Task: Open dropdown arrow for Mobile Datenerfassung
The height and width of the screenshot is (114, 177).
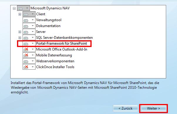Action: [33, 55]
